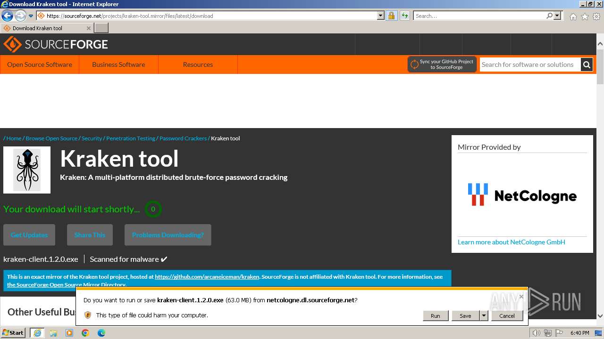Open the Business Software menu
This screenshot has height=339, width=604.
point(118,65)
